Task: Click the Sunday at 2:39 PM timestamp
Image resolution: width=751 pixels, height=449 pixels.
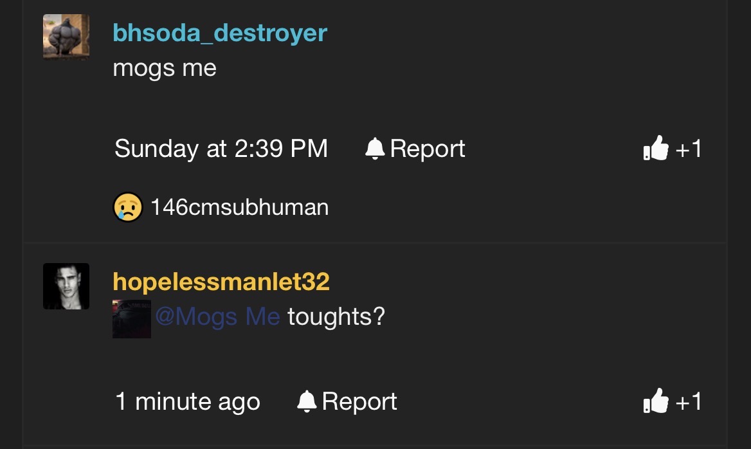Action: (221, 148)
